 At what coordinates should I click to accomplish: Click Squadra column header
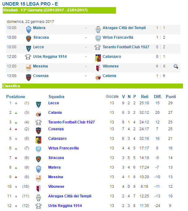[57, 97]
